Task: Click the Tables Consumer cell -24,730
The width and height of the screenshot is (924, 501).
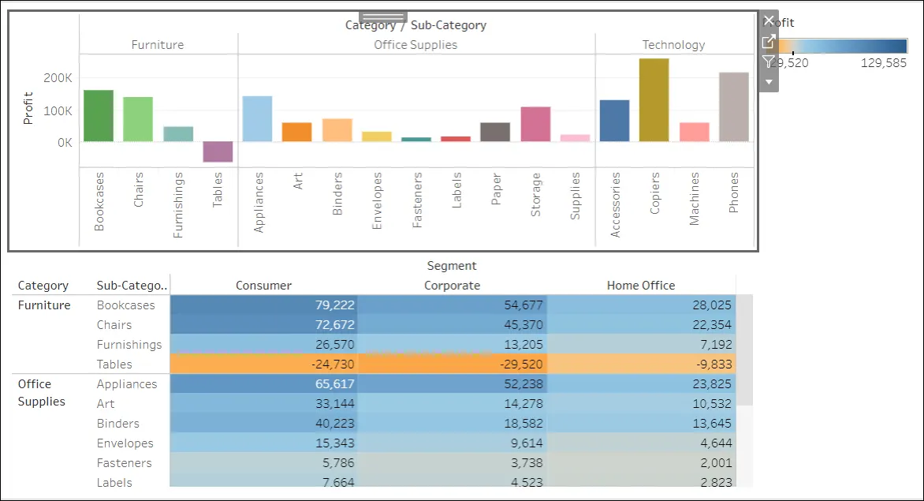Action: point(263,365)
